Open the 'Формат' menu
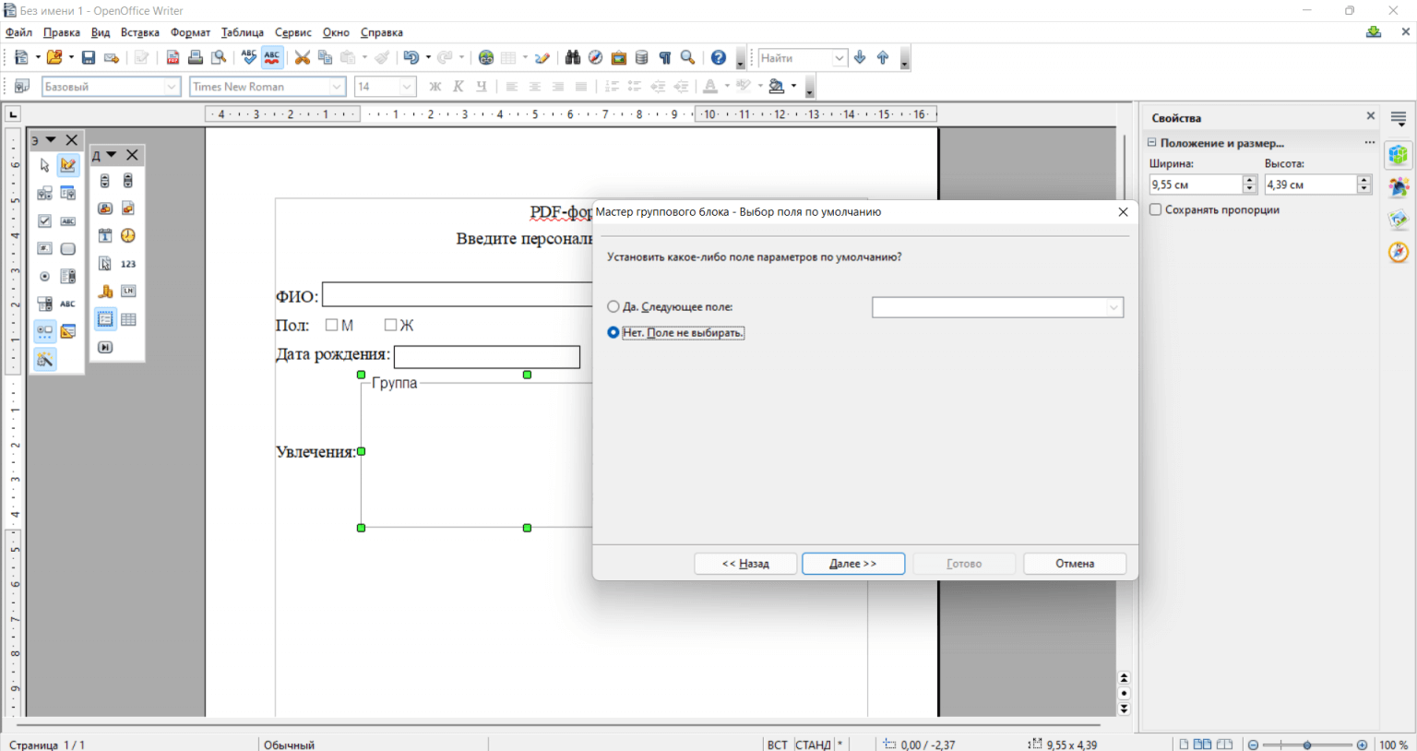 pos(190,32)
